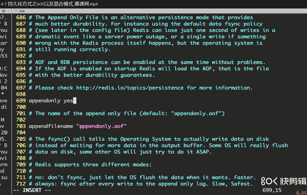Place cursor on 'appendonly yes' setting
307x195 pixels.
pos(51,101)
